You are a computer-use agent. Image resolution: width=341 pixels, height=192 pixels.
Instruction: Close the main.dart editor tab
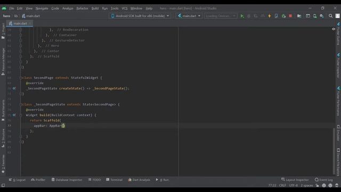(x=30, y=23)
